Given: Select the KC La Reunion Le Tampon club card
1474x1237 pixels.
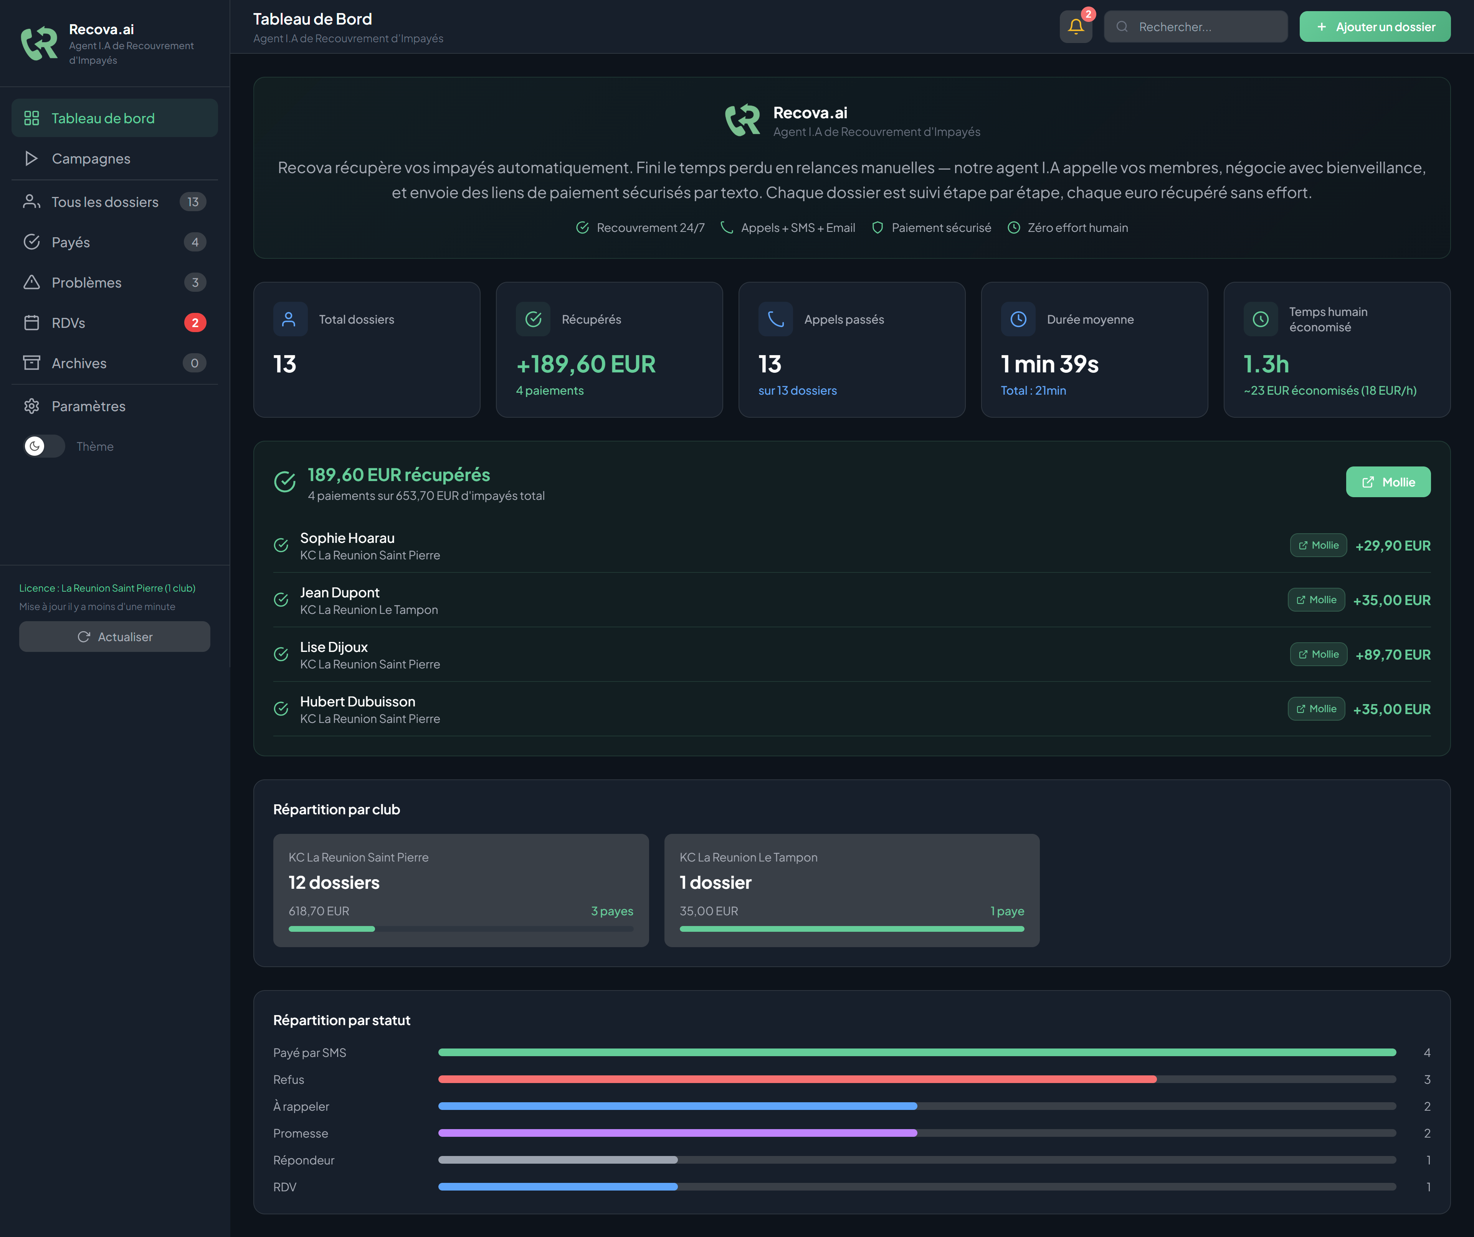Looking at the screenshot, I should point(851,890).
